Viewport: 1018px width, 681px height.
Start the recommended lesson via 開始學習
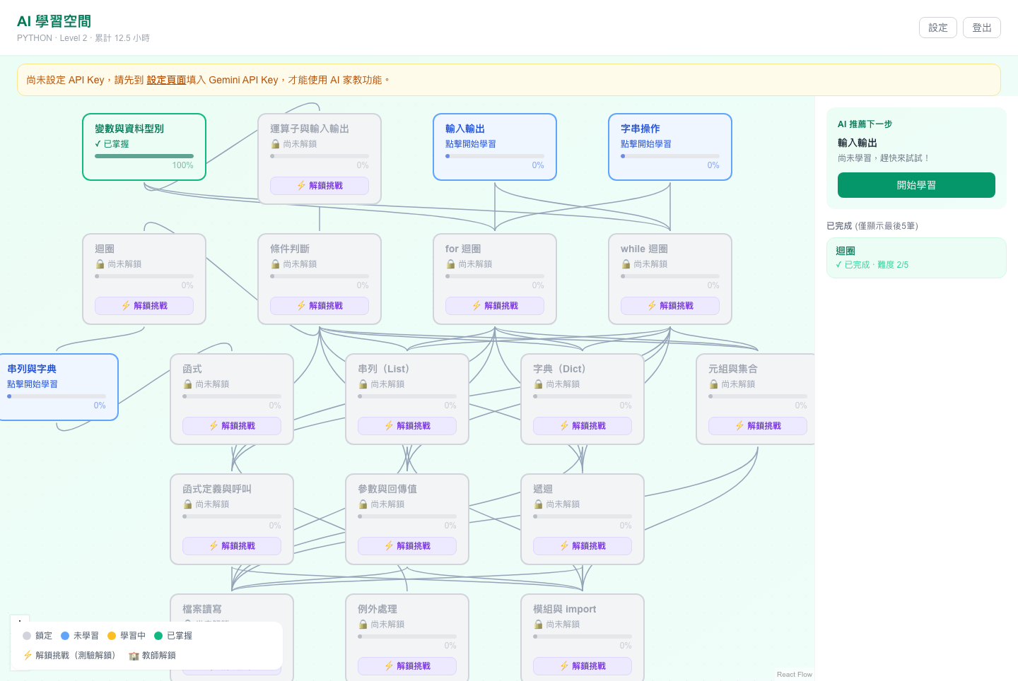pyautogui.click(x=916, y=185)
